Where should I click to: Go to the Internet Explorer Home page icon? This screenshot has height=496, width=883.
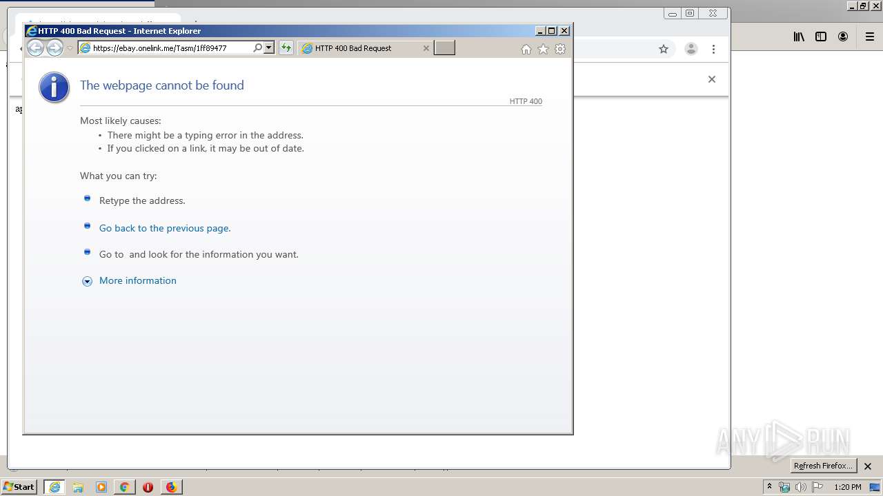(526, 49)
